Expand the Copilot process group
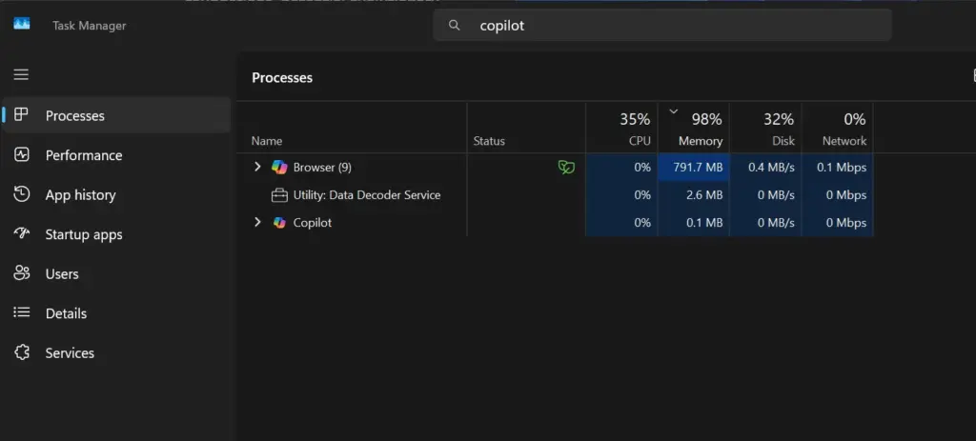 [257, 222]
